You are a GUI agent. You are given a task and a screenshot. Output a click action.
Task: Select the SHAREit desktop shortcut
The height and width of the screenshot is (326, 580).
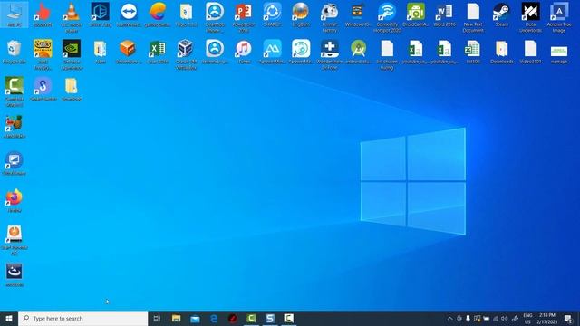point(272,14)
